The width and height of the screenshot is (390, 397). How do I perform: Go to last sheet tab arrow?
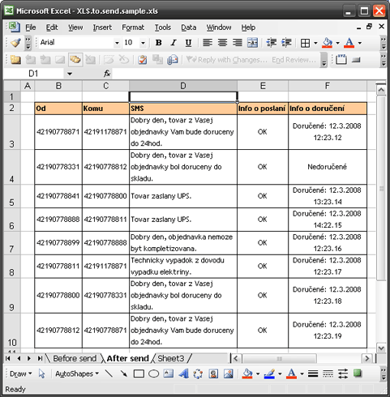click(x=40, y=358)
